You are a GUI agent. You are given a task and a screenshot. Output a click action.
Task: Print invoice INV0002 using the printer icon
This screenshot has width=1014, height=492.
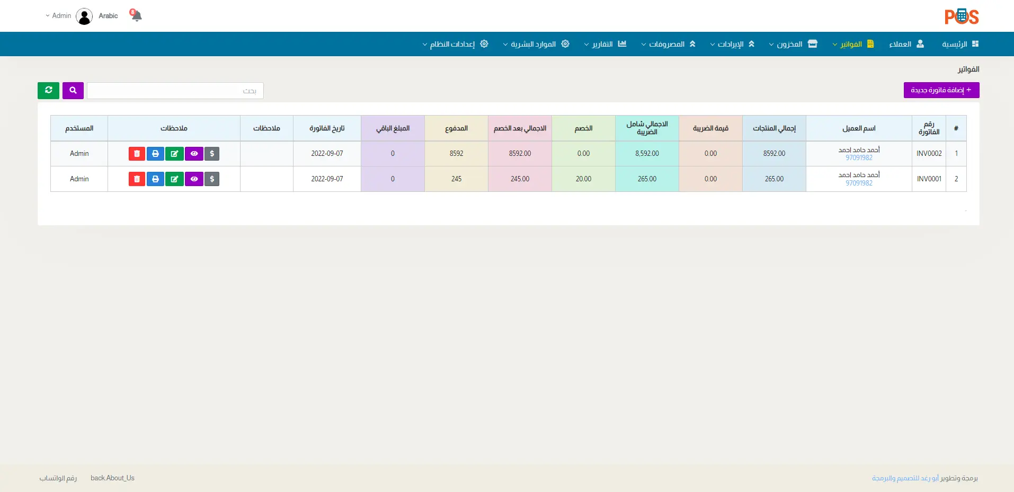point(155,154)
